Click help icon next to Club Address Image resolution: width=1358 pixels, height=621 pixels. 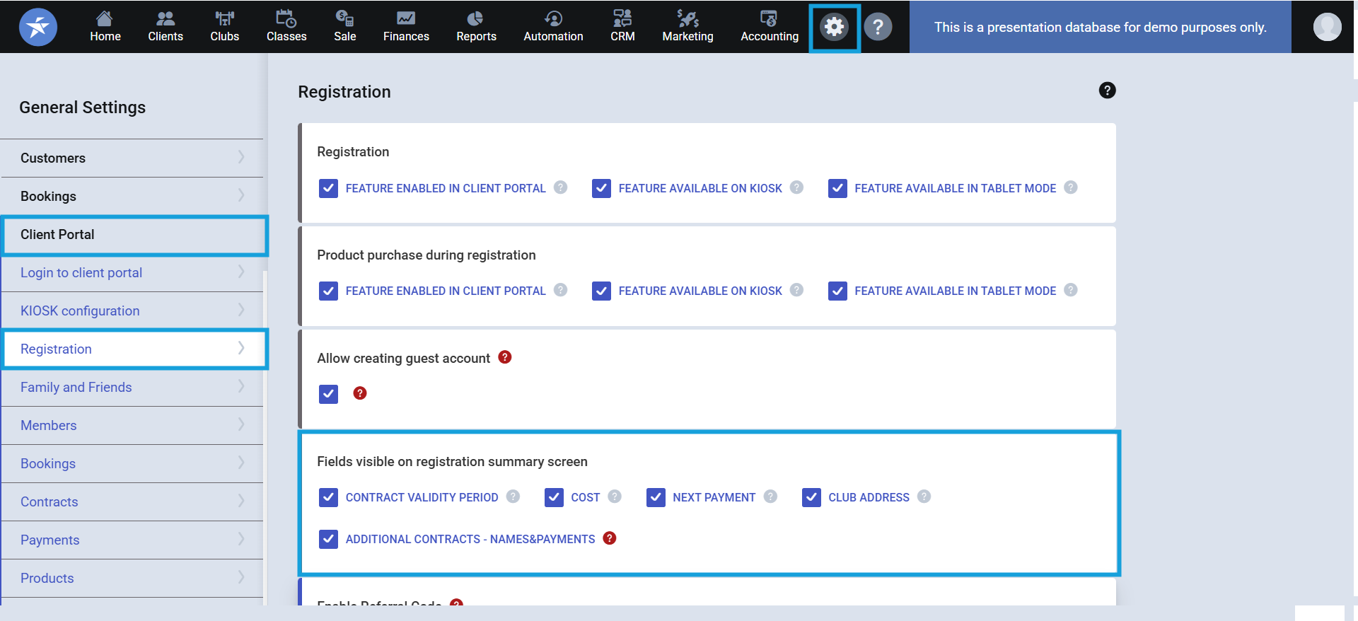[x=924, y=497]
